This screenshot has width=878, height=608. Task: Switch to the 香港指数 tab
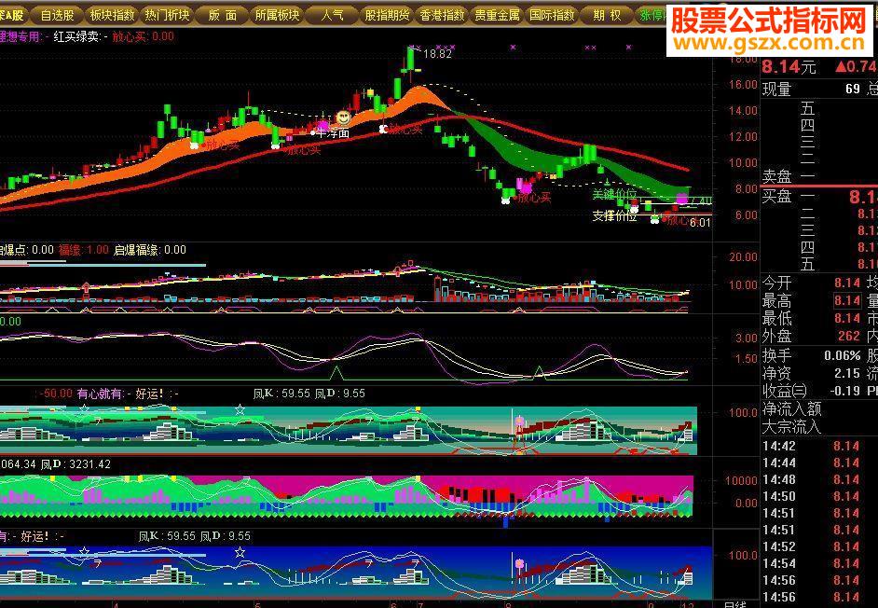[442, 15]
